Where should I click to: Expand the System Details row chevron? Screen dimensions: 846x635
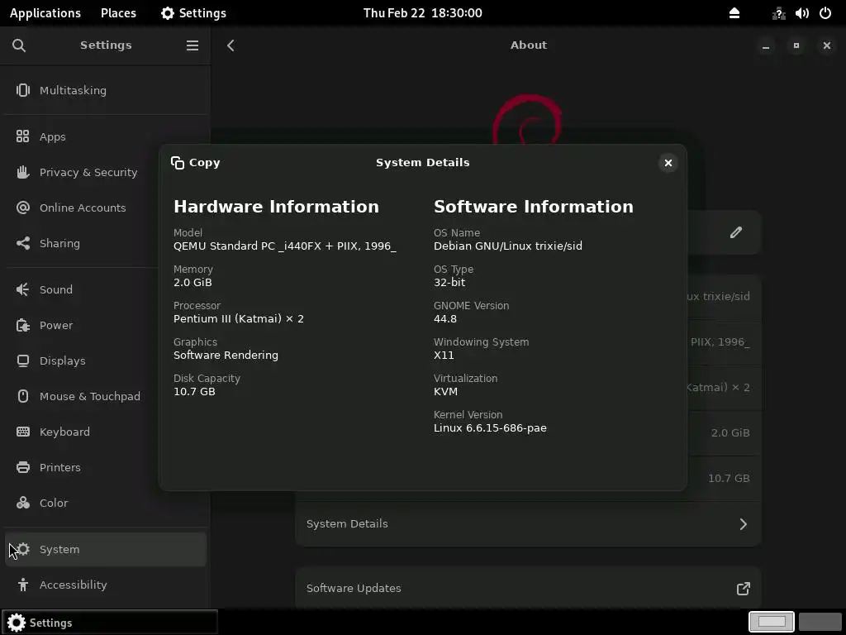pos(744,524)
